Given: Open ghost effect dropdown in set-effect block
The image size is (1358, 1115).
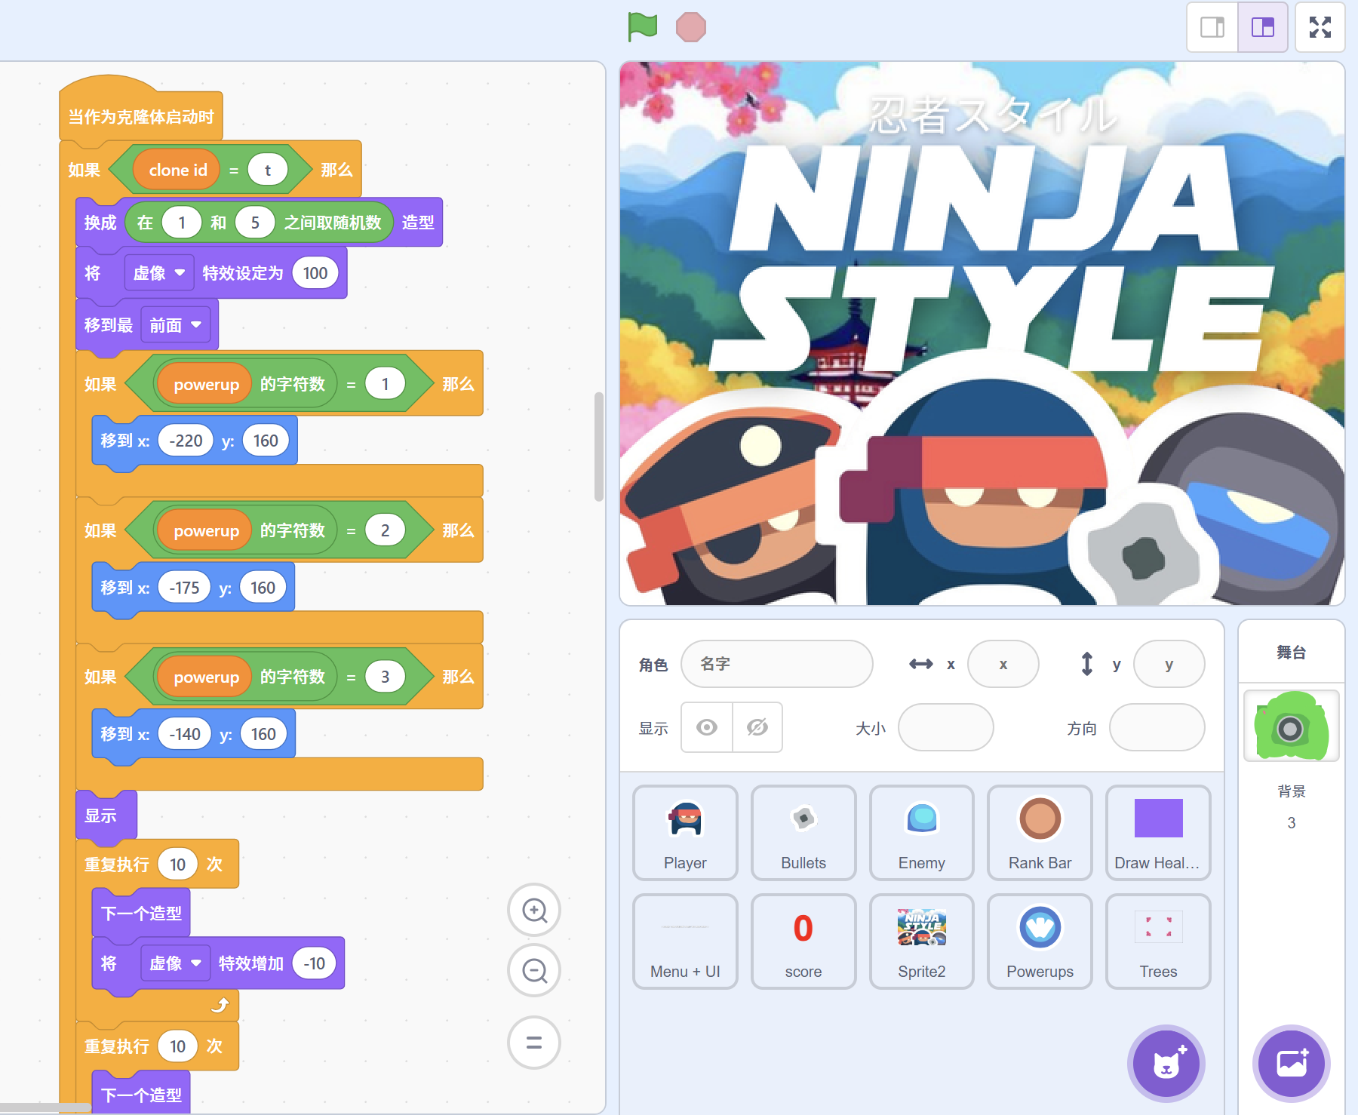Looking at the screenshot, I should 159,273.
